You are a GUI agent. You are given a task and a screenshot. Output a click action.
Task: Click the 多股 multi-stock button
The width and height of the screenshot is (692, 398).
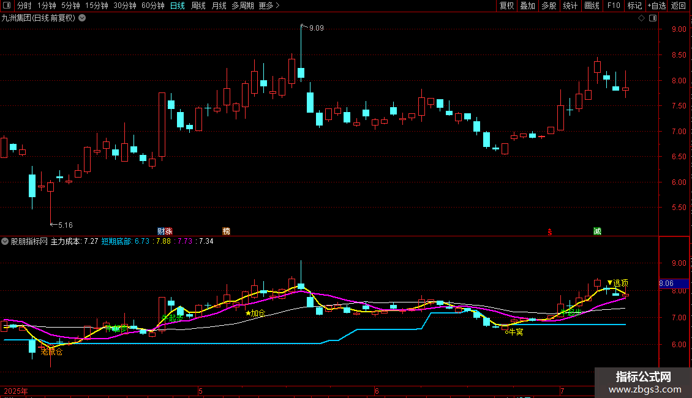click(x=549, y=6)
